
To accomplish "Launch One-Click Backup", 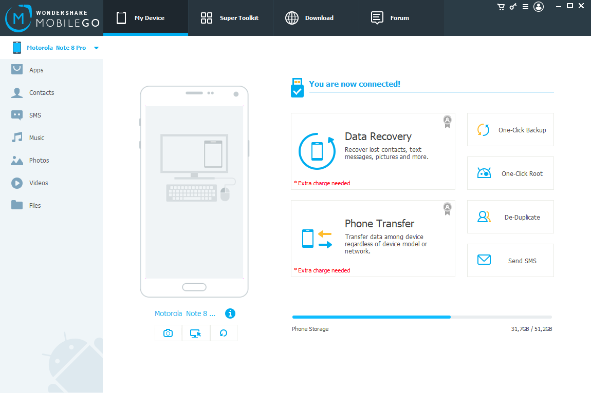I will 510,130.
